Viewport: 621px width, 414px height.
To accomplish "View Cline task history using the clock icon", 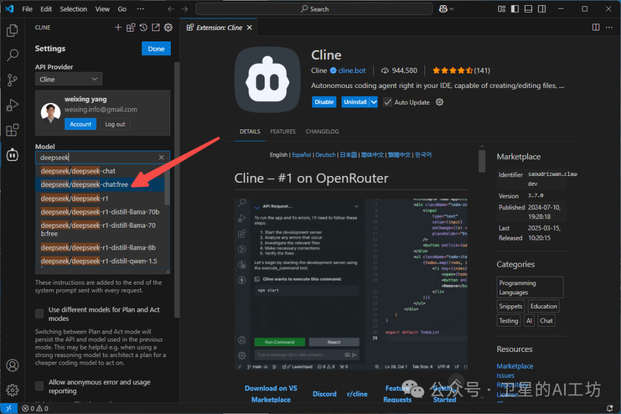I will 144,27.
